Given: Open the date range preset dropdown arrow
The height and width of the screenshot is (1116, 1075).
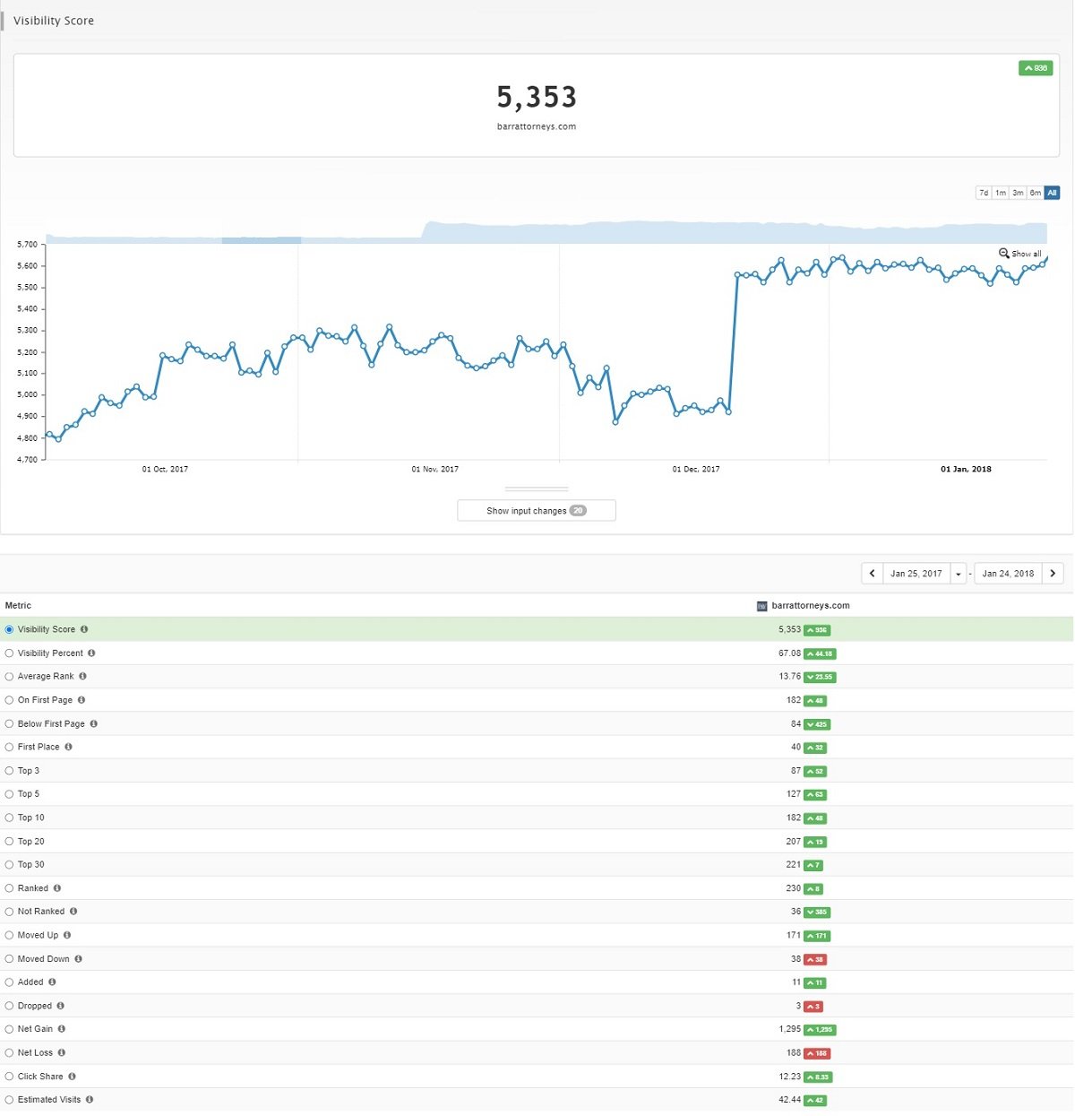Looking at the screenshot, I should click(959, 574).
